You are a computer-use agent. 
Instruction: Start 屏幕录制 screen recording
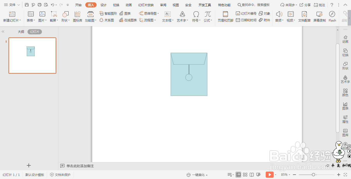click(x=319, y=17)
